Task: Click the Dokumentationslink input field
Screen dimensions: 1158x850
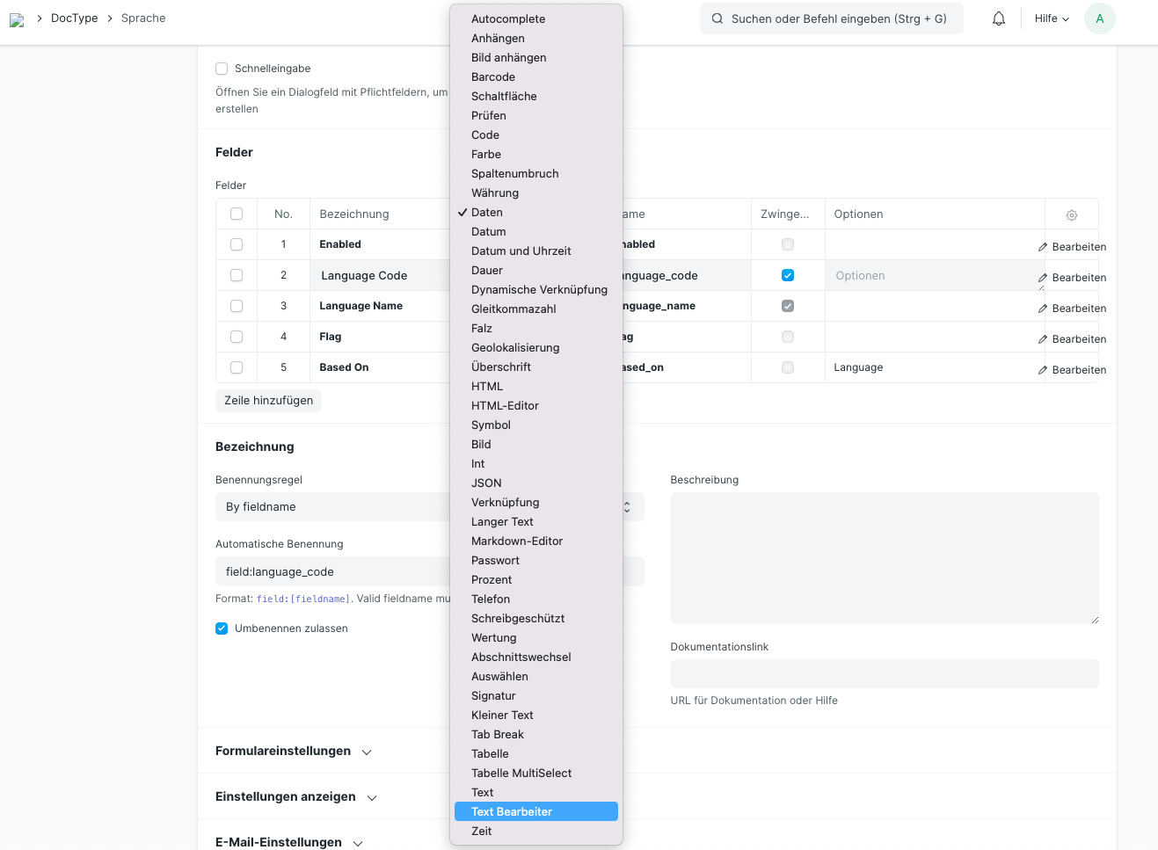Action: 885,674
